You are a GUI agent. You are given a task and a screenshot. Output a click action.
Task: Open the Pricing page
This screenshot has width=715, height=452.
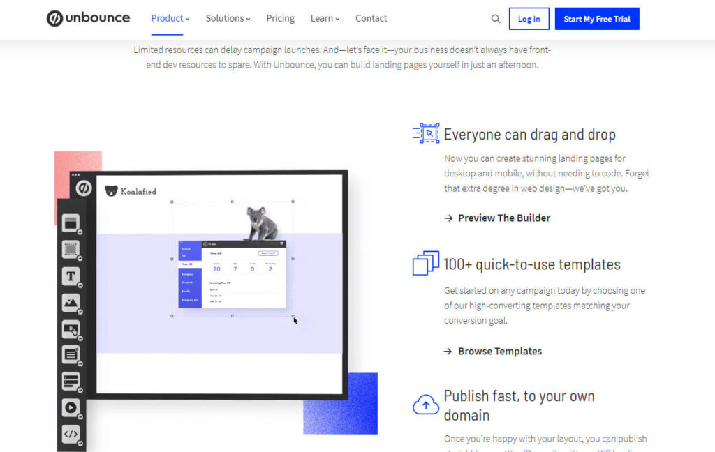[280, 19]
